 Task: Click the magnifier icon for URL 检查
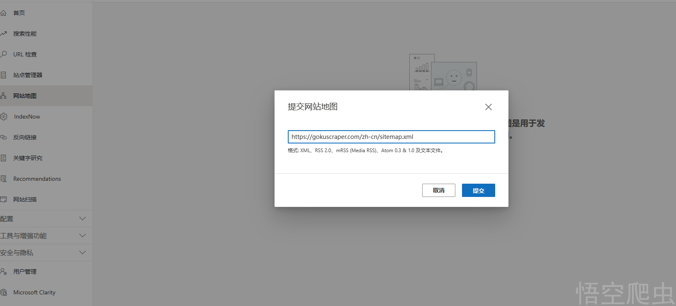tap(3, 54)
